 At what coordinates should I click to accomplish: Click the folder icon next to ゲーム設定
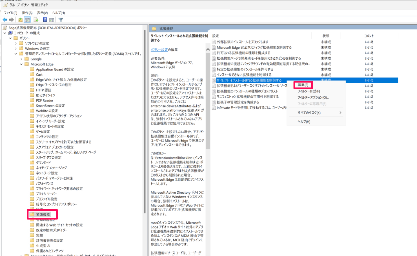[x=32, y=131]
